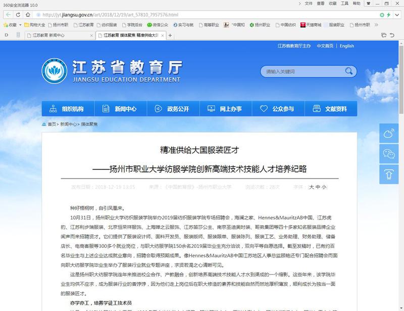The width and height of the screenshot is (404, 311).
Task: Select large font size 大
Action: pyautogui.click(x=312, y=187)
